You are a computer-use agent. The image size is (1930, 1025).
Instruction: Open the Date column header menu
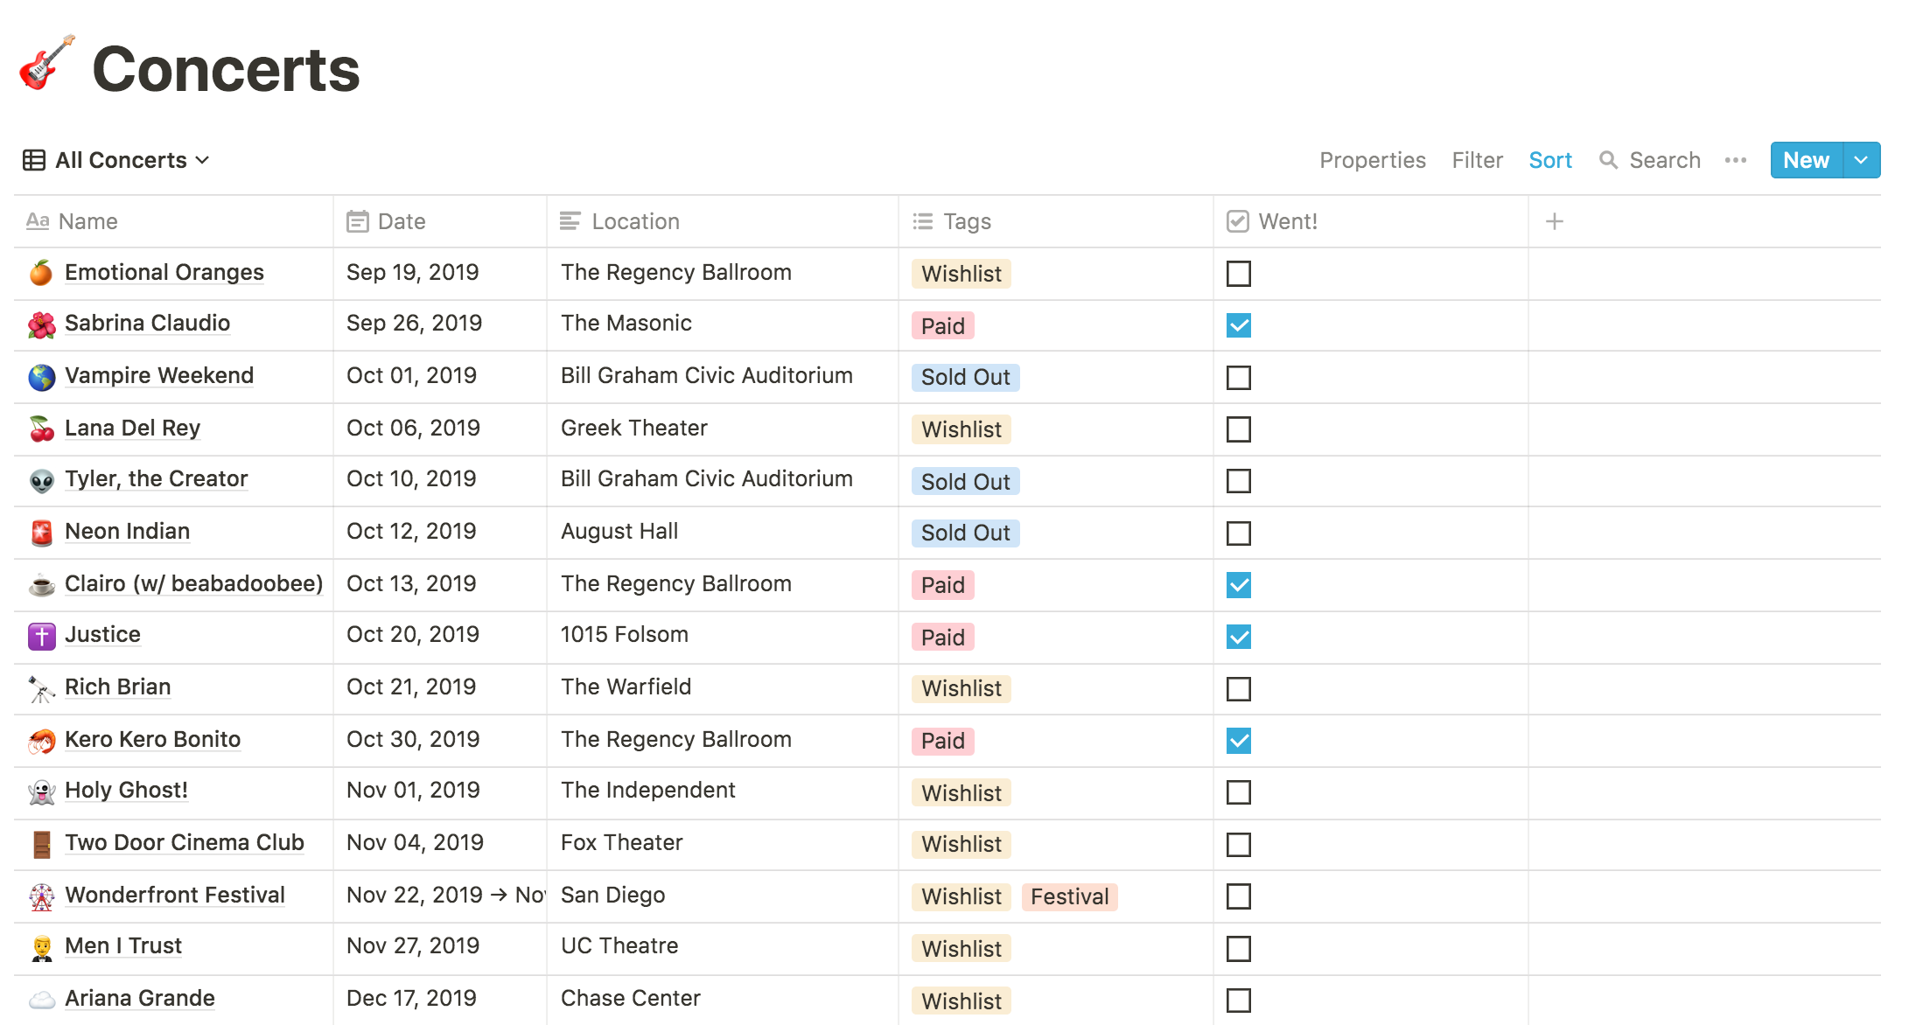tap(440, 221)
